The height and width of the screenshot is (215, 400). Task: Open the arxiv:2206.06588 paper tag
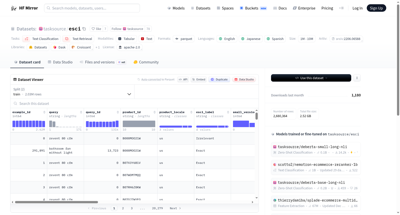pos(346,39)
